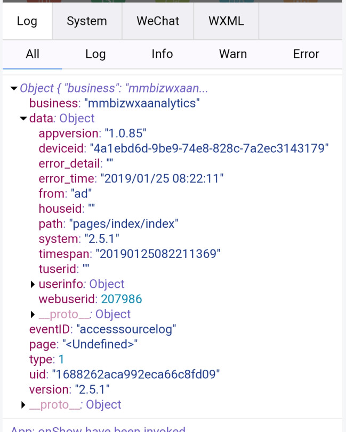
Task: Filter console by Info level
Action: (x=162, y=54)
